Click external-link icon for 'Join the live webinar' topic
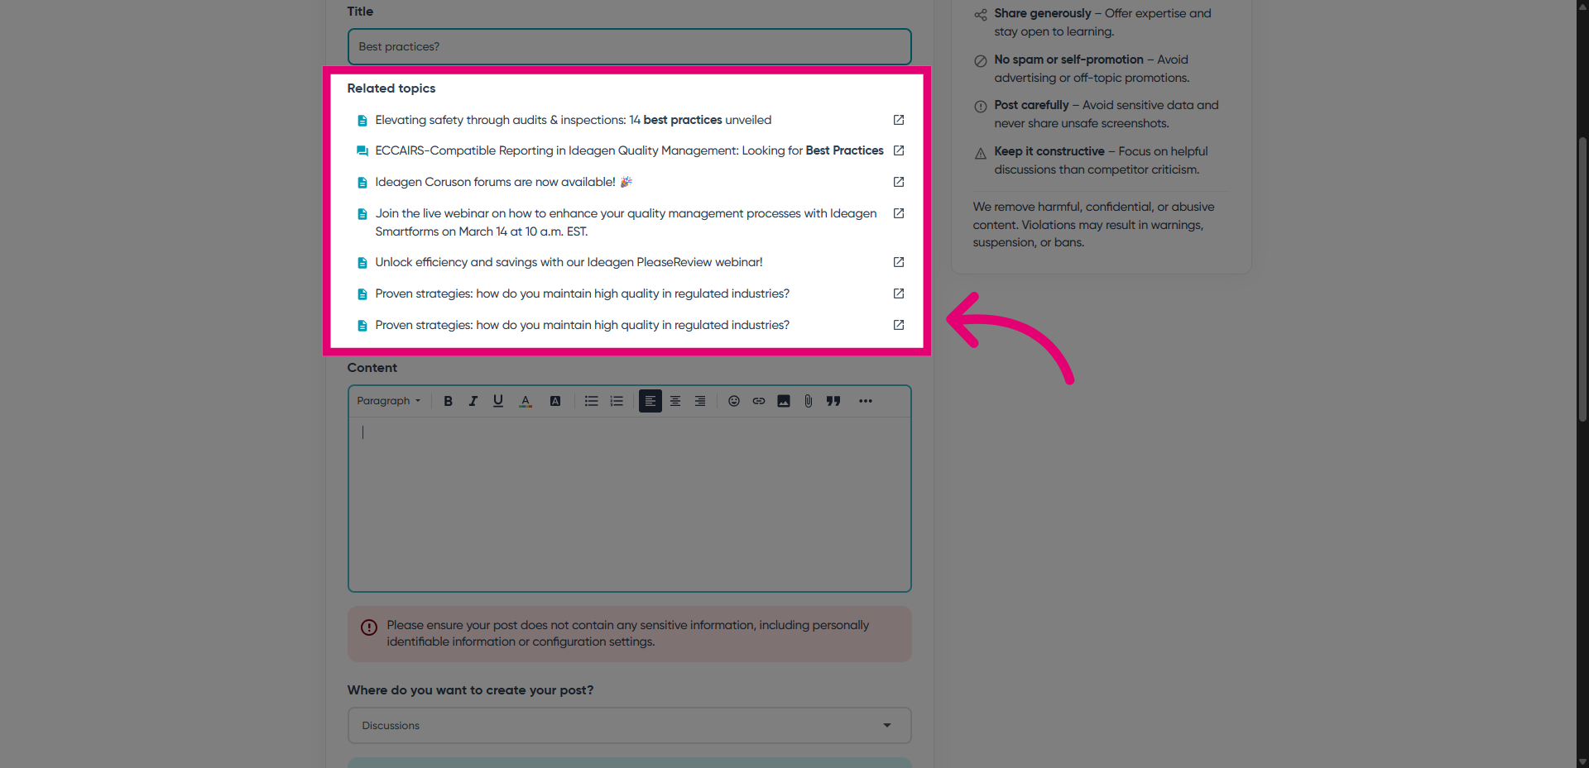The height and width of the screenshot is (768, 1589). click(899, 213)
